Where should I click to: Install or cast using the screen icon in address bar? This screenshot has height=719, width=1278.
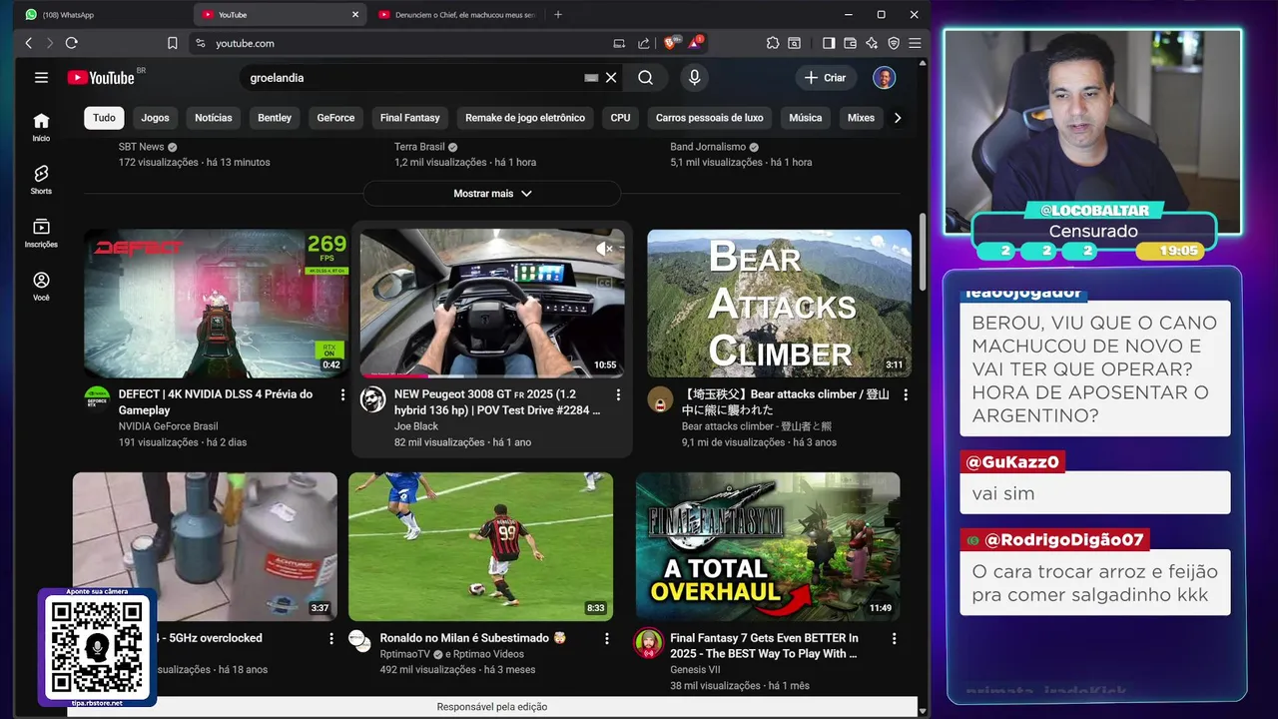(x=619, y=43)
